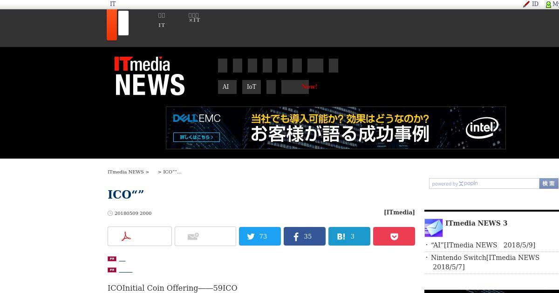This screenshot has width=559, height=293.
Task: Click the [ITmedia] author credit
Action: (399, 212)
